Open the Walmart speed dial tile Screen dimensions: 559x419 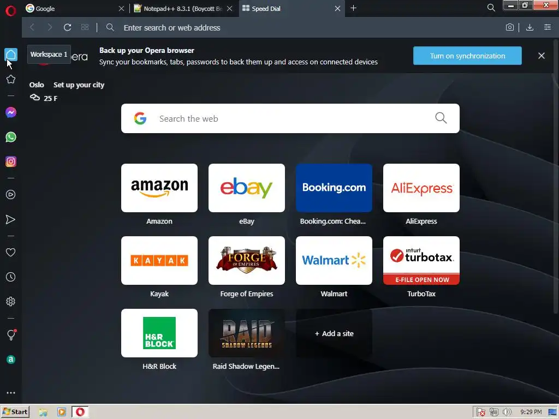(x=334, y=260)
